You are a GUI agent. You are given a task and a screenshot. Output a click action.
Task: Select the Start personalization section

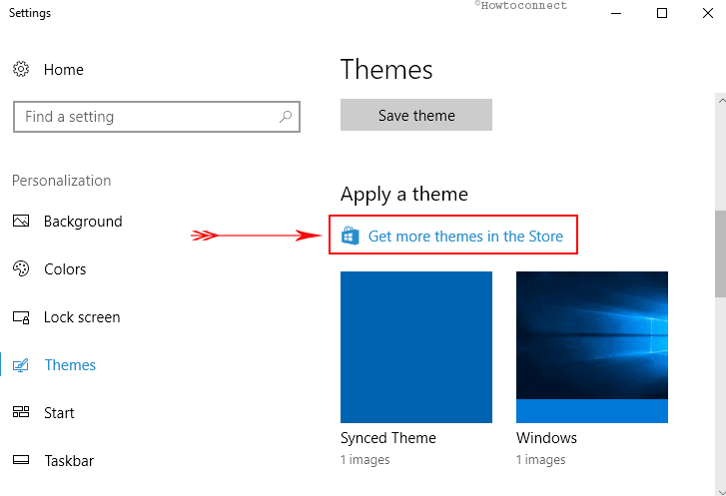click(59, 413)
